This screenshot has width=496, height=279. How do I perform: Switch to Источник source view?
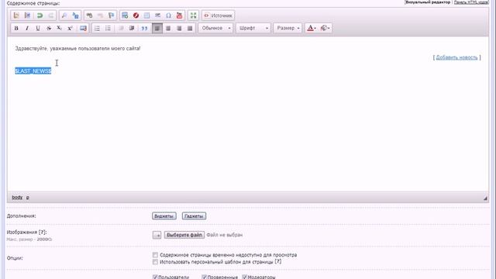[x=219, y=15]
